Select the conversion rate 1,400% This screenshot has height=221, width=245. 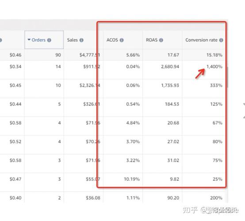coord(214,67)
